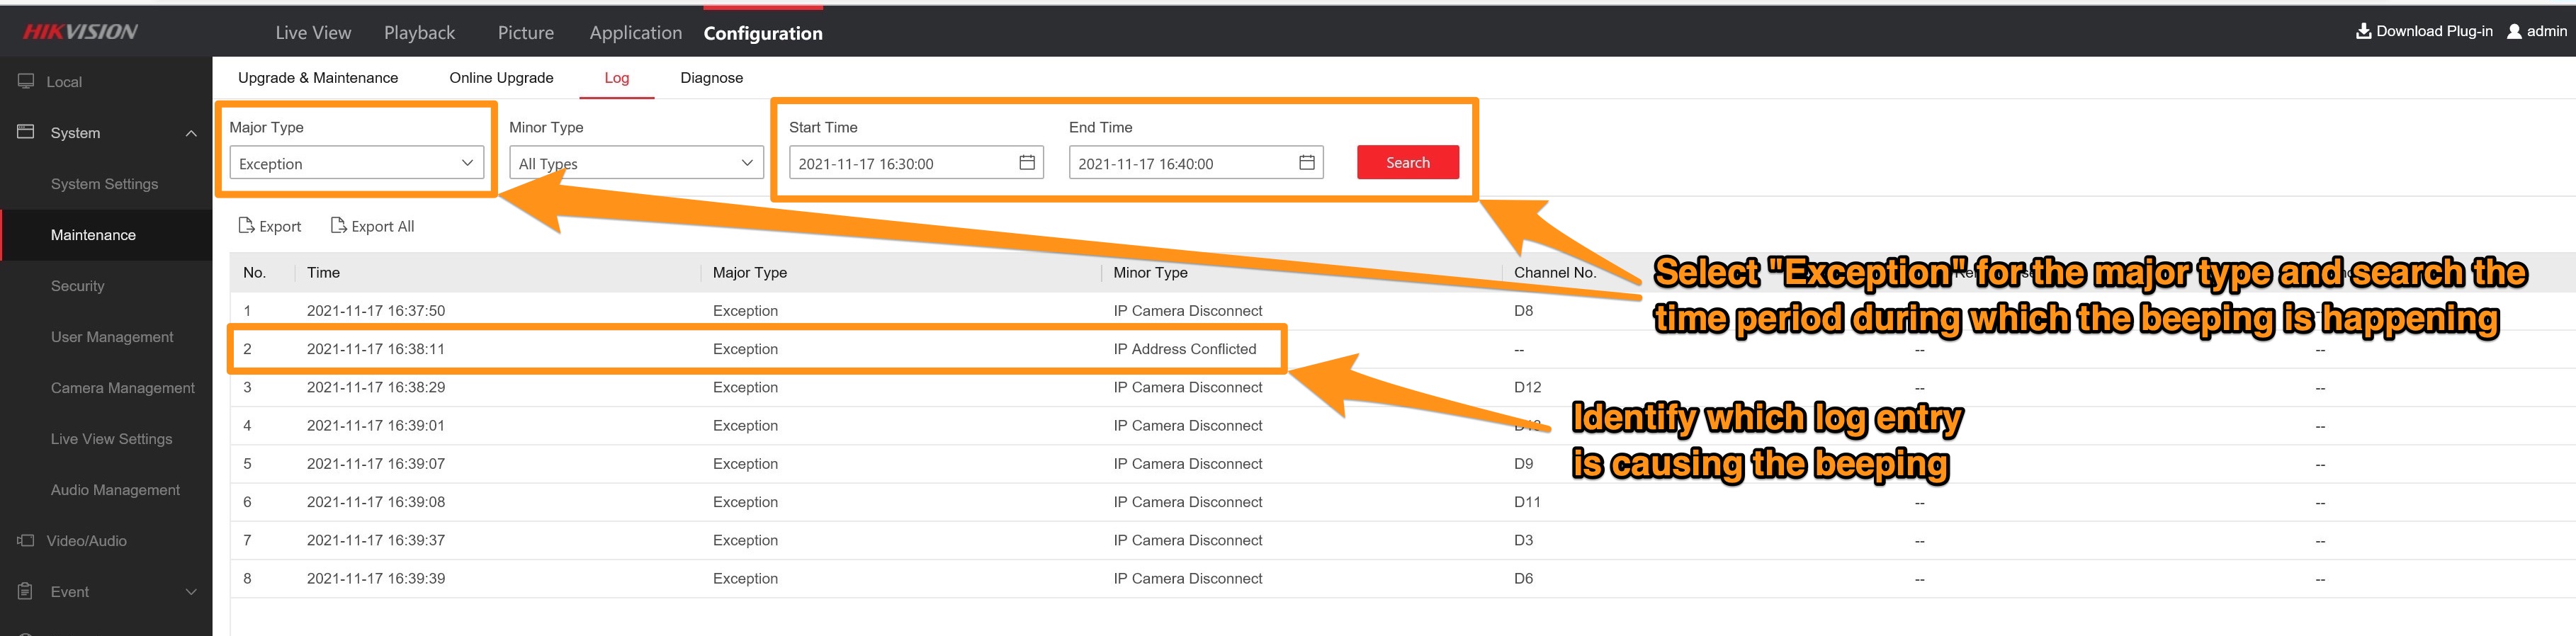Go to the Playback menu
The image size is (2576, 636).
419,33
